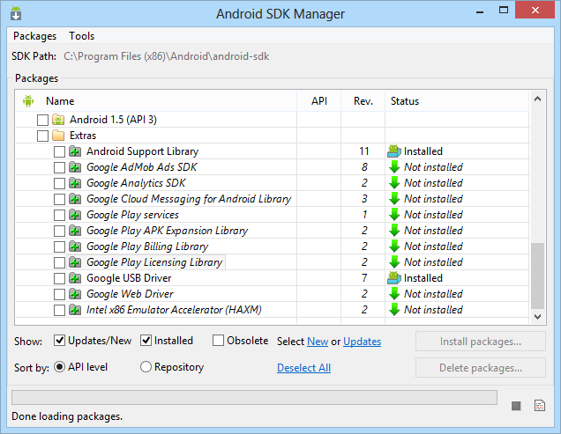Sort packages by clicking the API column header

318,101
